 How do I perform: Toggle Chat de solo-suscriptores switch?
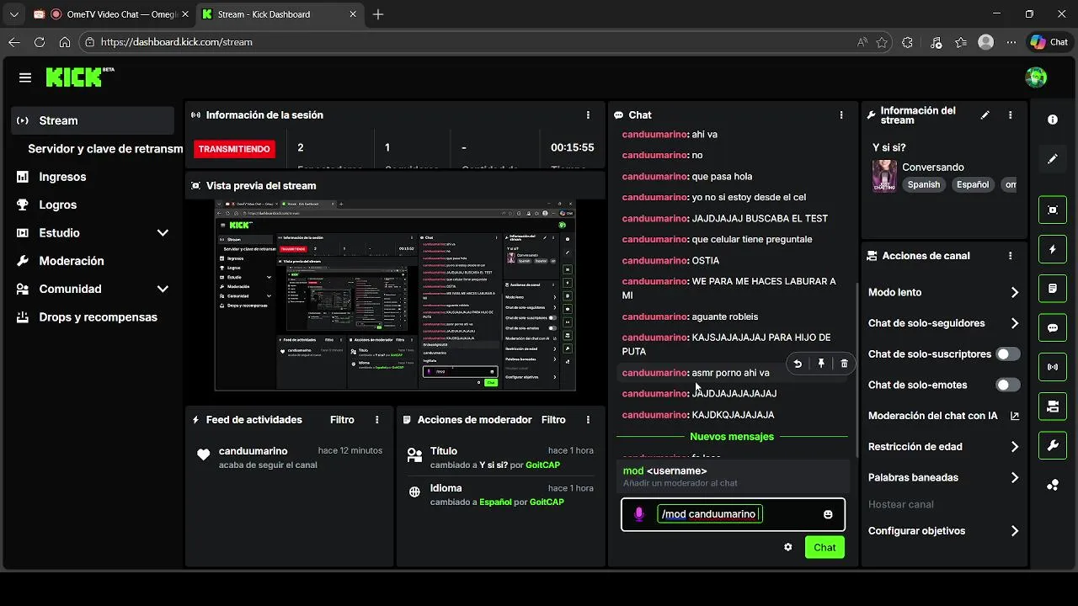[x=1007, y=354]
